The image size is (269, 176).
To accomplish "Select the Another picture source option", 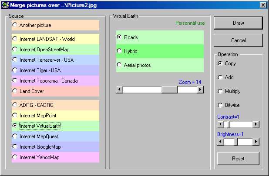I will pyautogui.click(x=55, y=25).
